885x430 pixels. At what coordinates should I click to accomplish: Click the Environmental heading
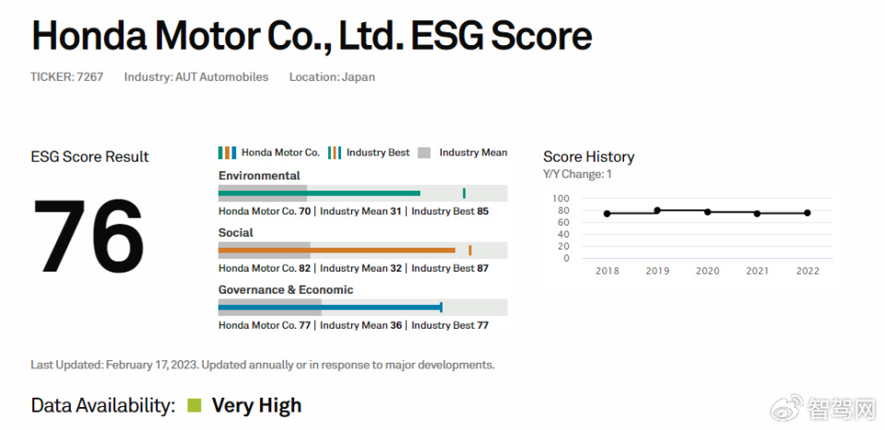(x=259, y=176)
